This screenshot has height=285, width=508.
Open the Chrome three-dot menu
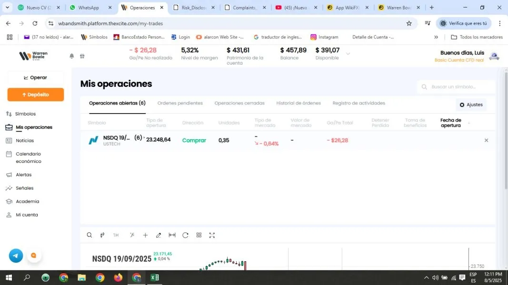(499, 23)
